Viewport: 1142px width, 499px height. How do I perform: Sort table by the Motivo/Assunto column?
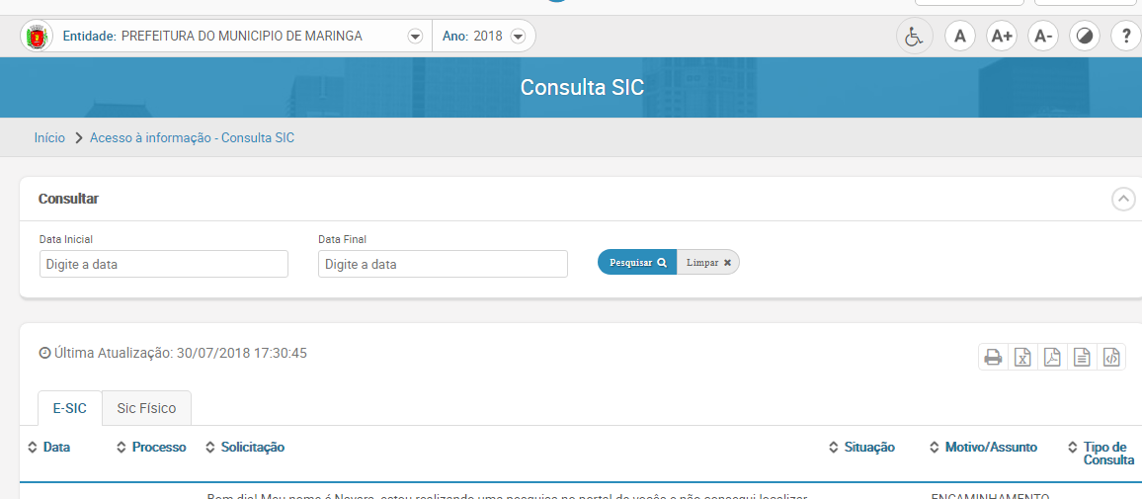[x=983, y=447]
